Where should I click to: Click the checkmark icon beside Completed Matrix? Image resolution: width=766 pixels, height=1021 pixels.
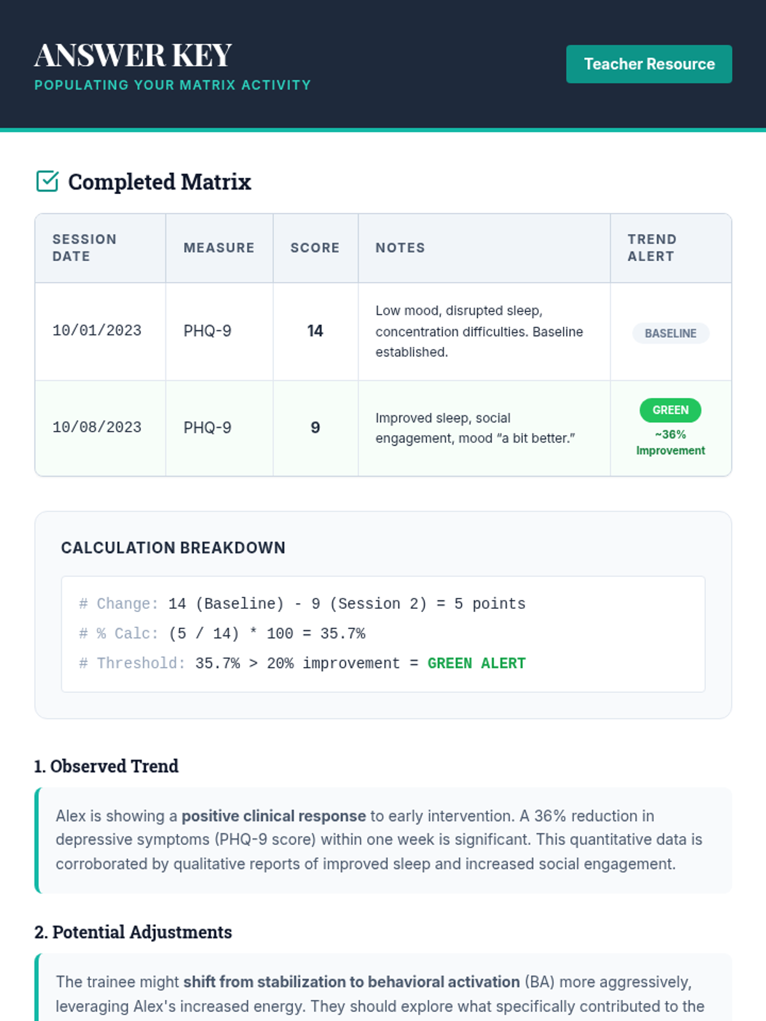(x=47, y=181)
